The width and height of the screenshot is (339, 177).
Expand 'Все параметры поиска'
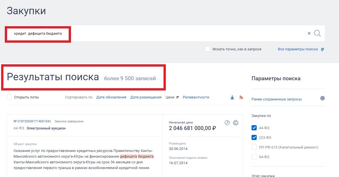click(x=298, y=49)
